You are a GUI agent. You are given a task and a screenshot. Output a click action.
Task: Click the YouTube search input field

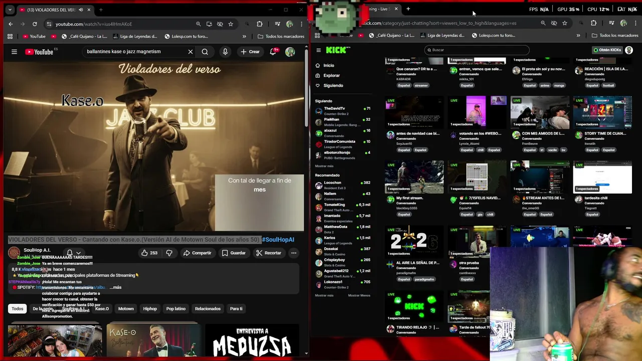point(134,52)
